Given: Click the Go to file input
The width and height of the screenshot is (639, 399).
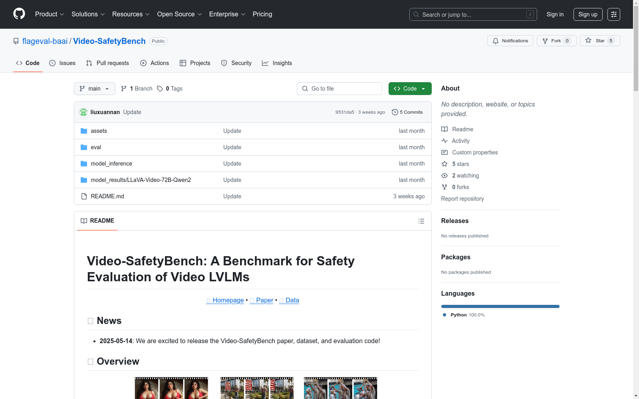Looking at the screenshot, I should coord(339,89).
